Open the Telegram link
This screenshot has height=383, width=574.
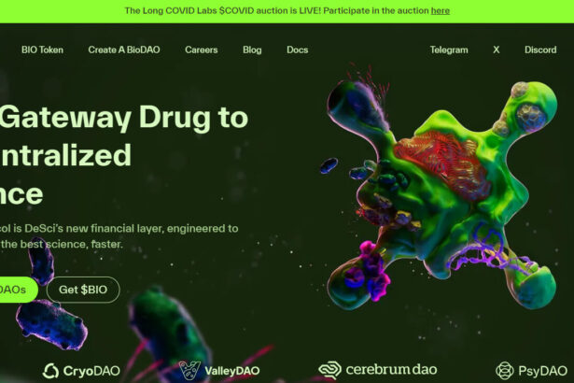(449, 50)
